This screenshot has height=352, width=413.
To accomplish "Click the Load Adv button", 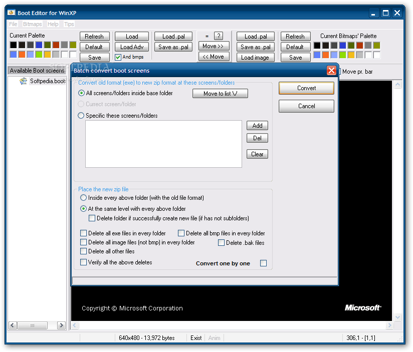I will (x=132, y=47).
